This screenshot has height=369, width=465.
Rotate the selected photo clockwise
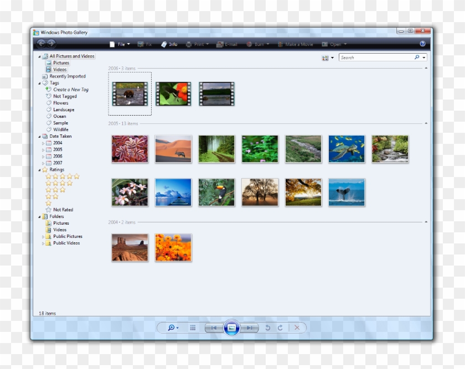point(280,328)
